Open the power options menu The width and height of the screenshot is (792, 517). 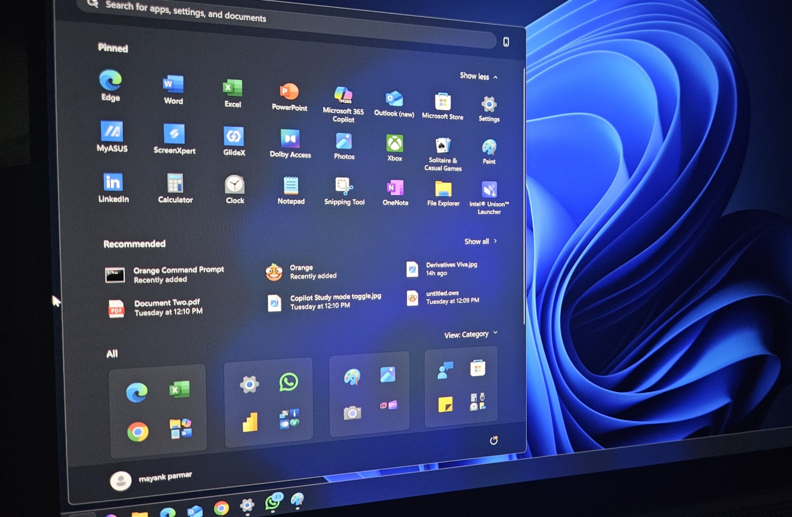pos(494,440)
